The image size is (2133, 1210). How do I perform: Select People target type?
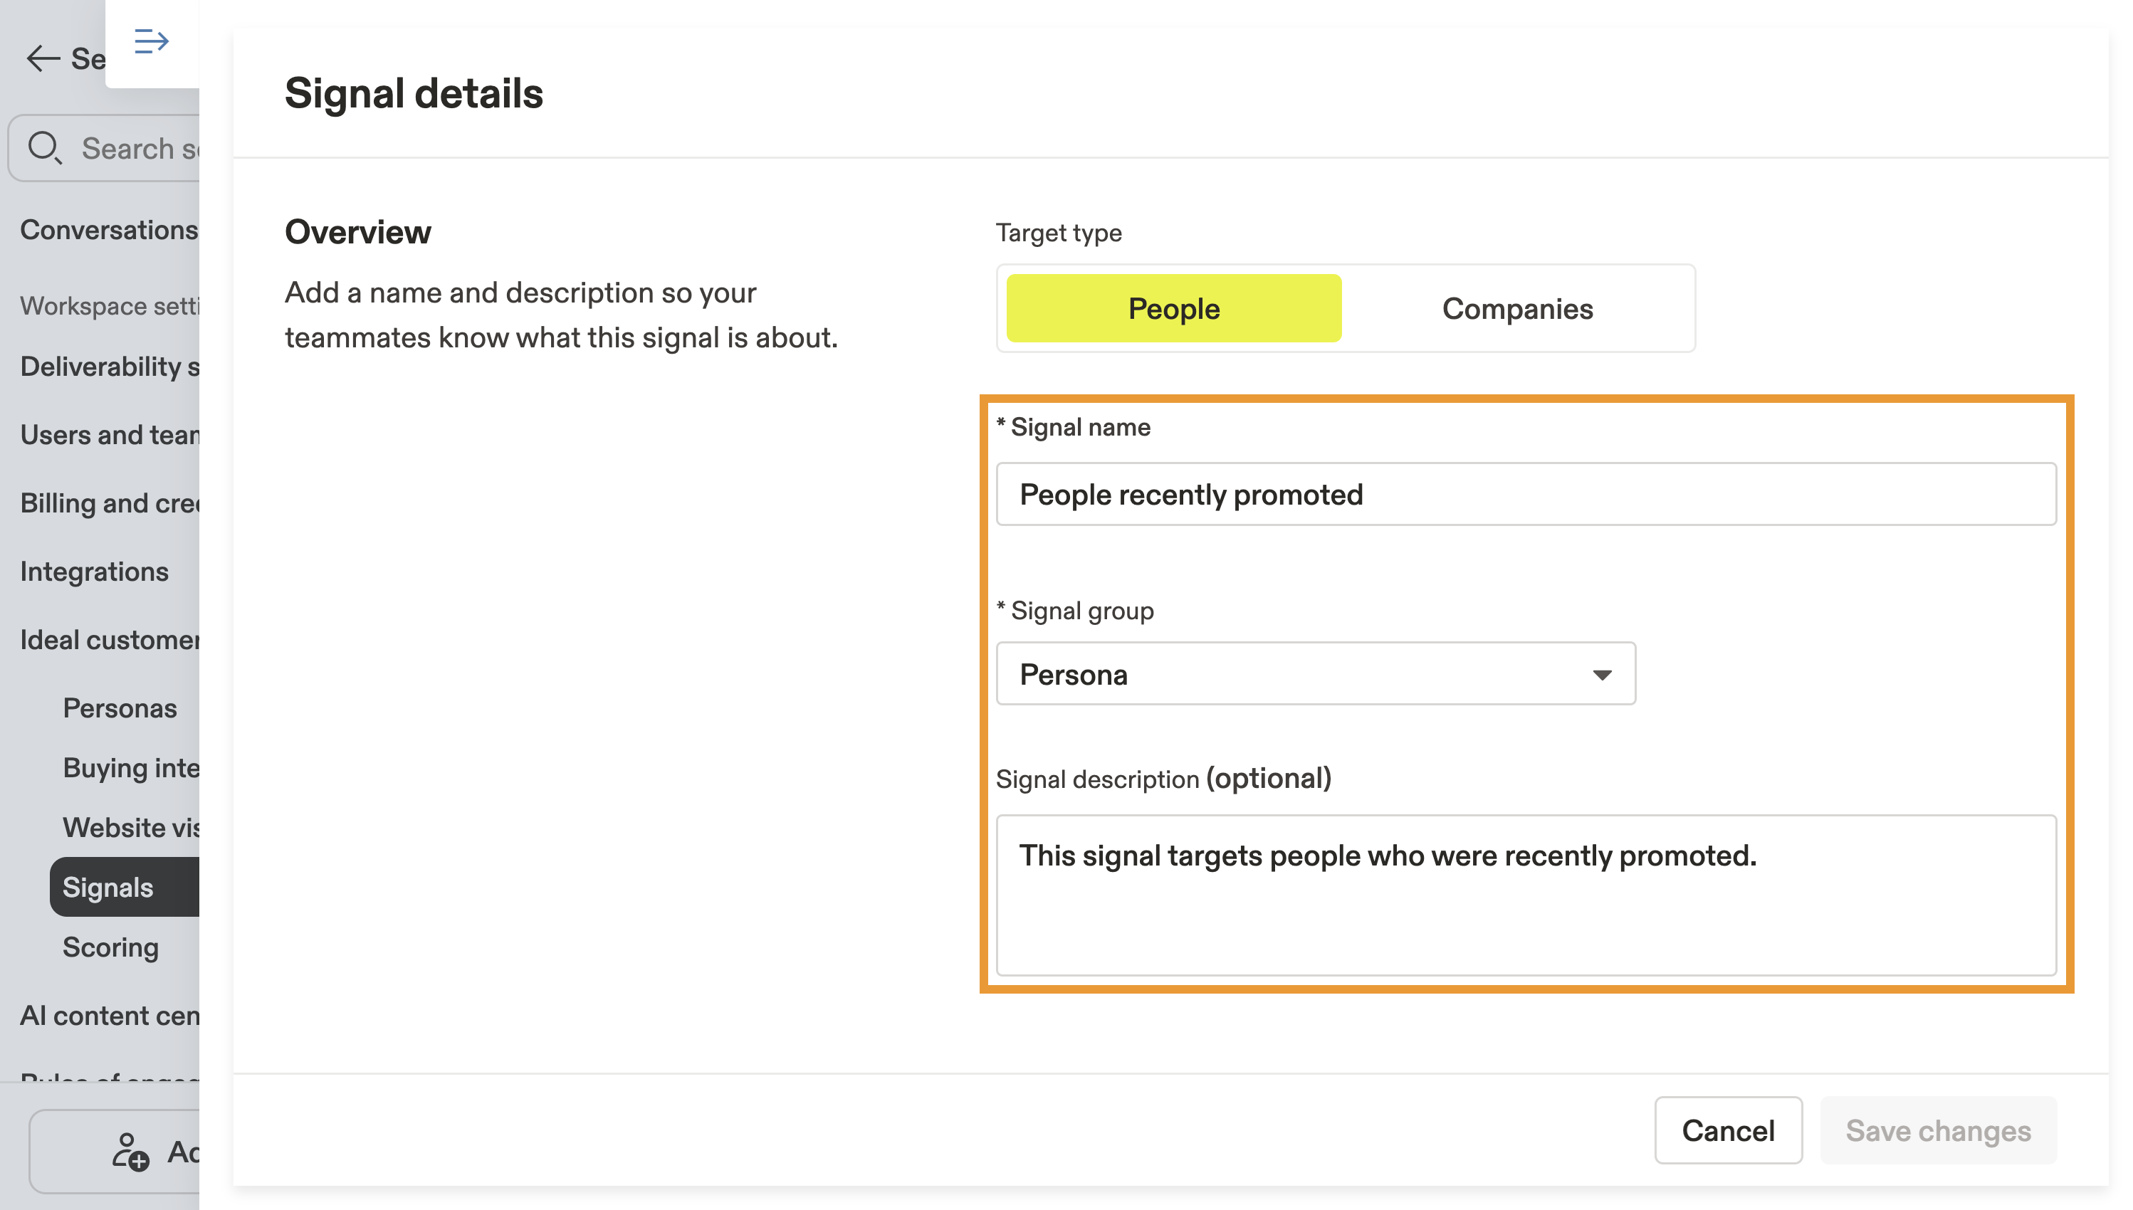1173,308
